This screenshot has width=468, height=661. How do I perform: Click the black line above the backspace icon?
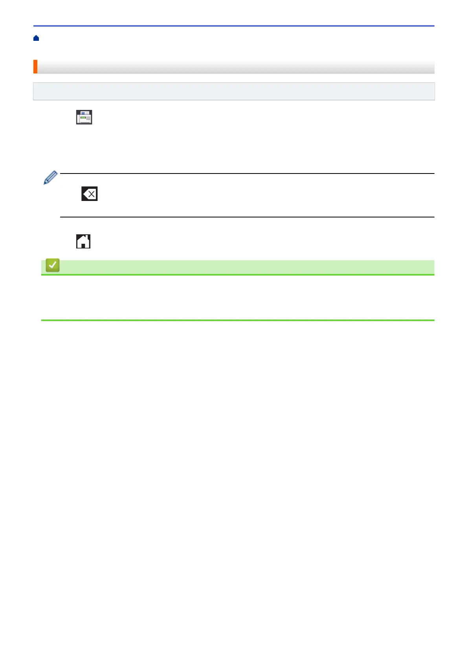point(247,173)
